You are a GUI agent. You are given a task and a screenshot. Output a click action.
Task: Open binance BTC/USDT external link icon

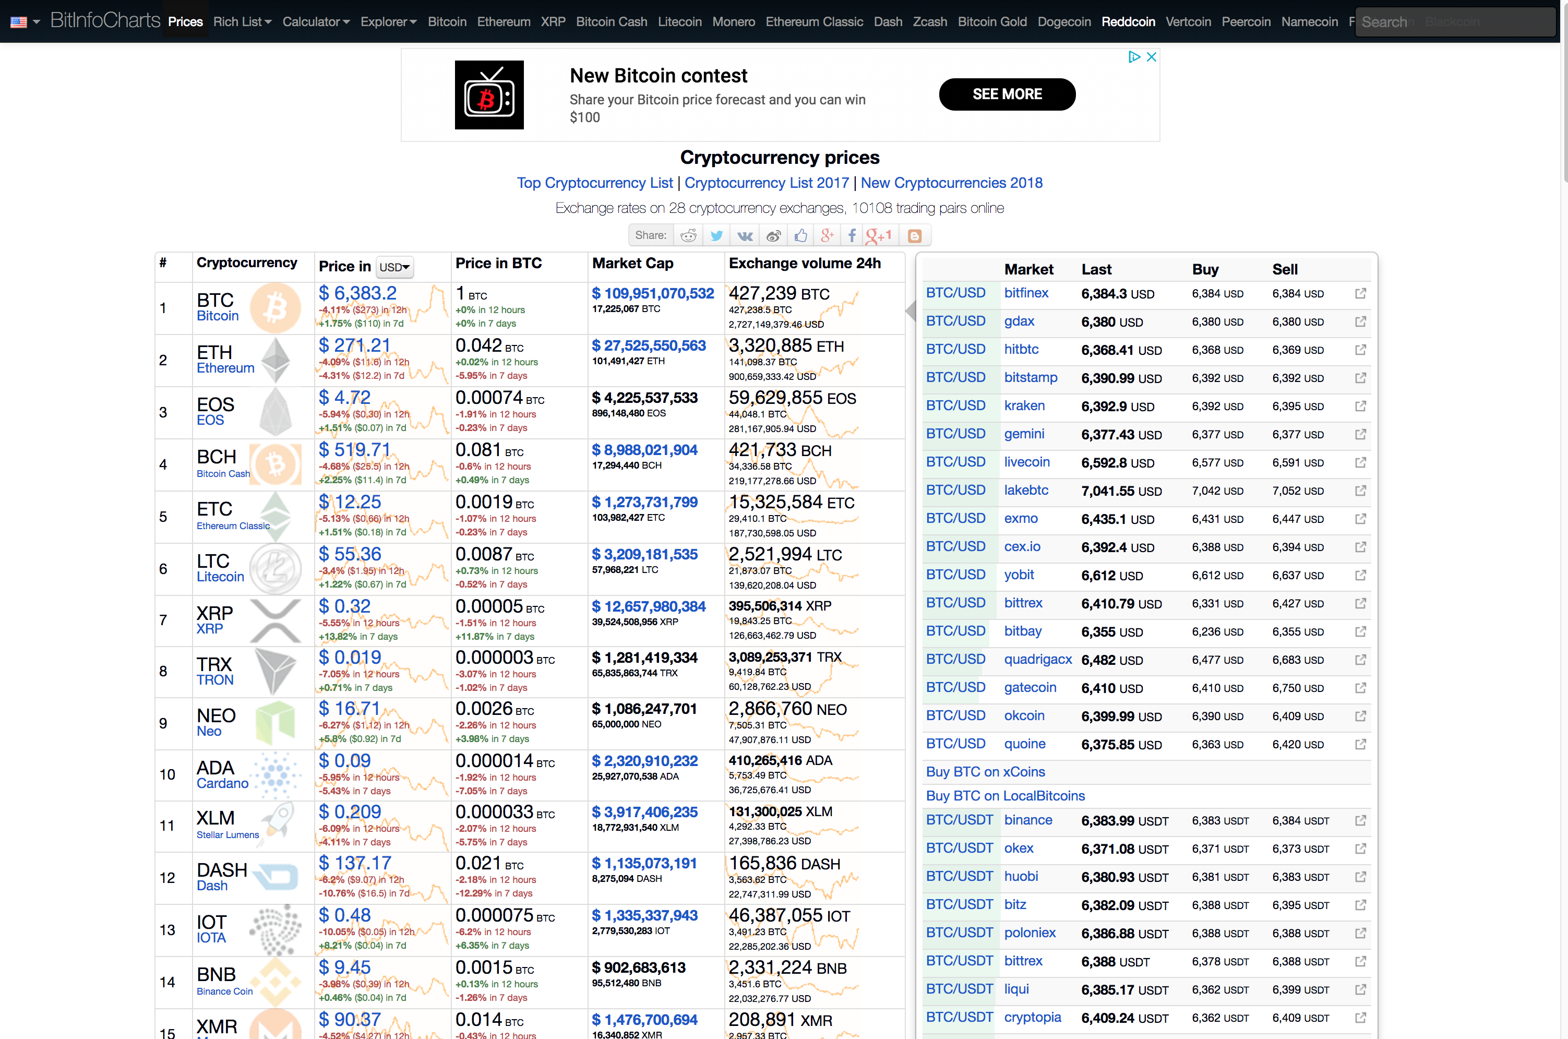pyautogui.click(x=1360, y=820)
